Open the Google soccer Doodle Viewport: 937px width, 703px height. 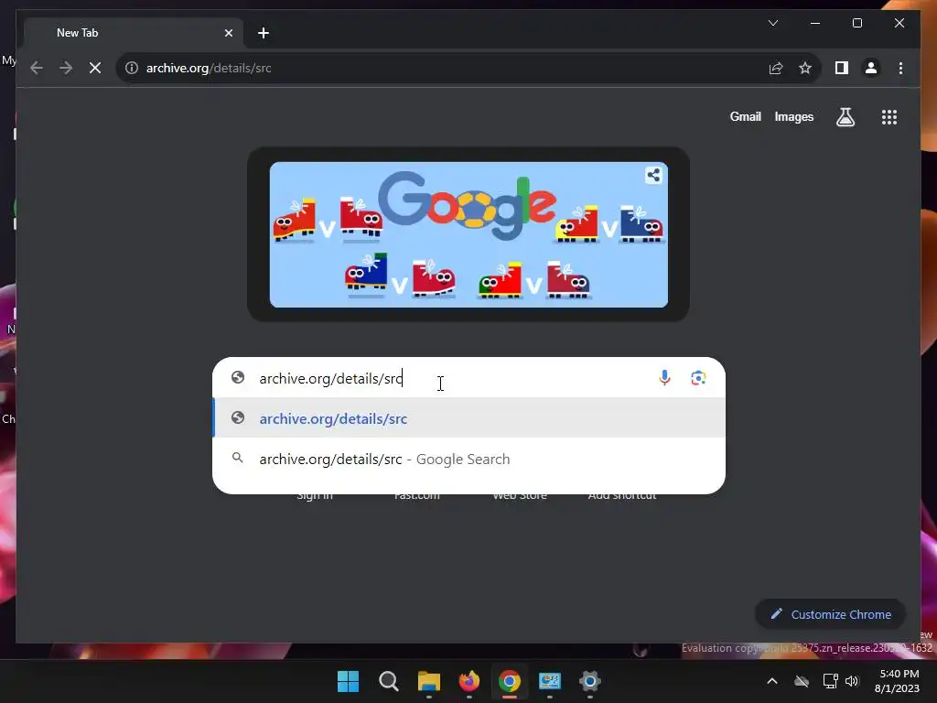468,234
